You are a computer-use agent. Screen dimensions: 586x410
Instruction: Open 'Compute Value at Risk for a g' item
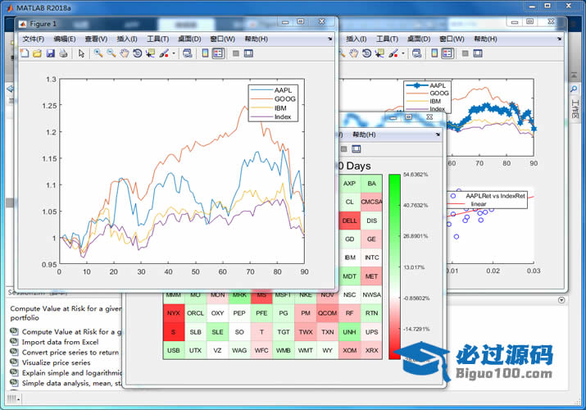[x=72, y=331]
